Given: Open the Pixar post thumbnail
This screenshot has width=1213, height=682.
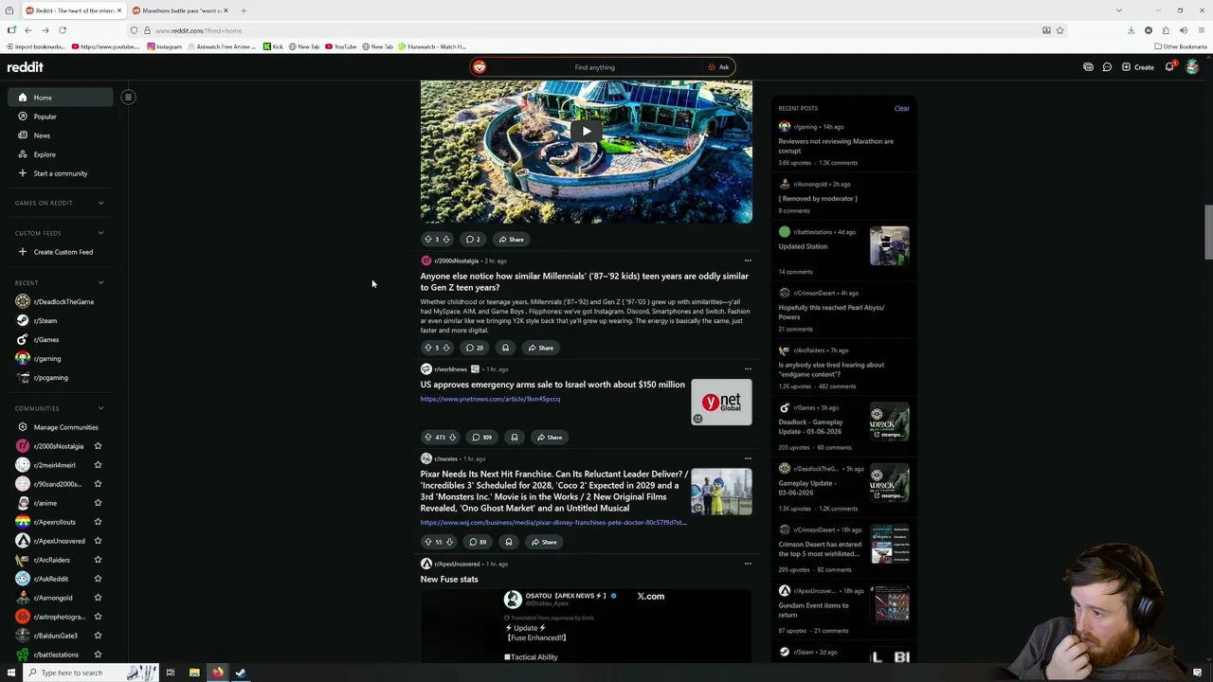Looking at the screenshot, I should tap(721, 492).
